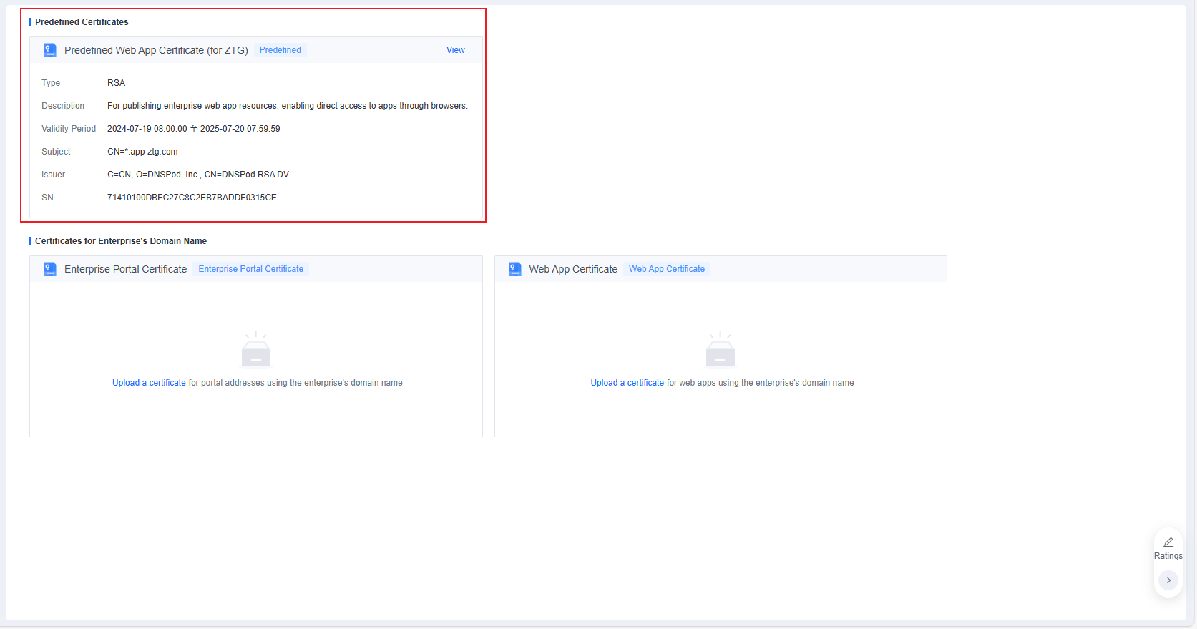This screenshot has width=1197, height=629.
Task: Click the blue Enterprise Portal Certificate tag
Action: click(251, 269)
